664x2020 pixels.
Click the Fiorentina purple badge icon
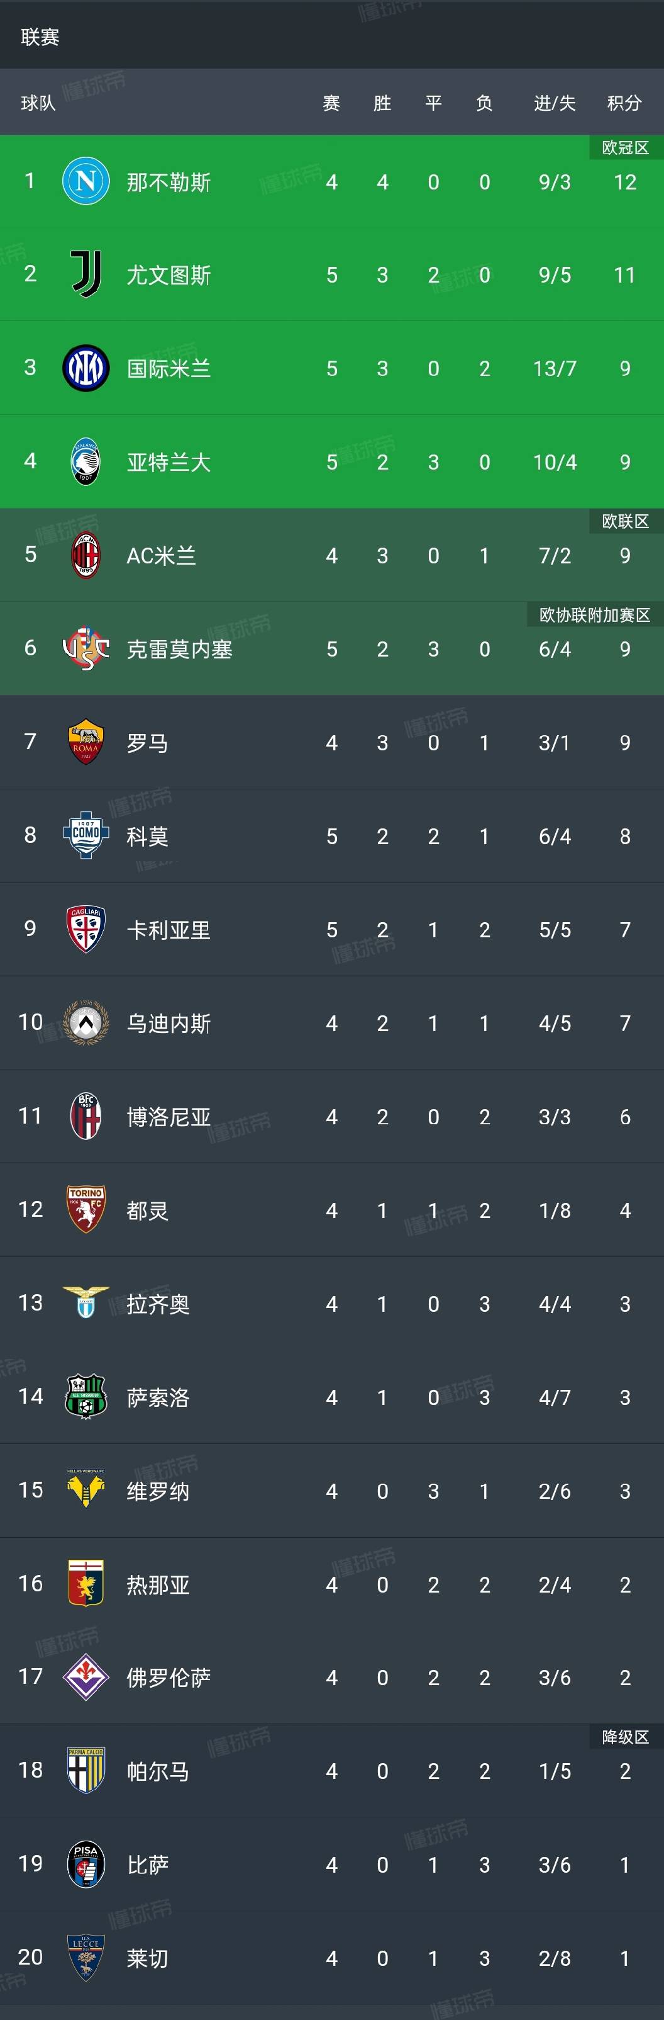(x=86, y=1676)
